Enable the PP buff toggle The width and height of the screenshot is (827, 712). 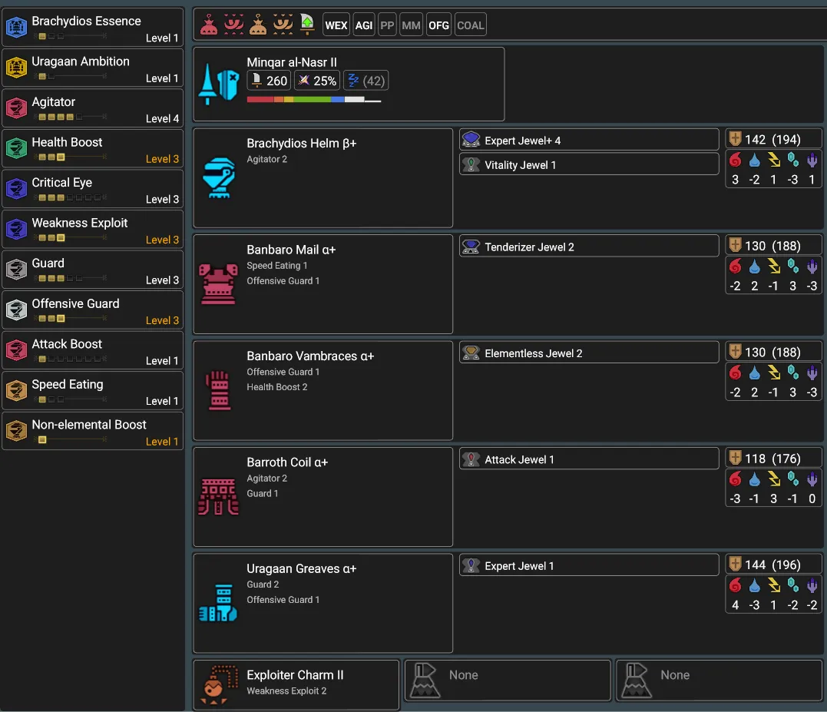387,25
